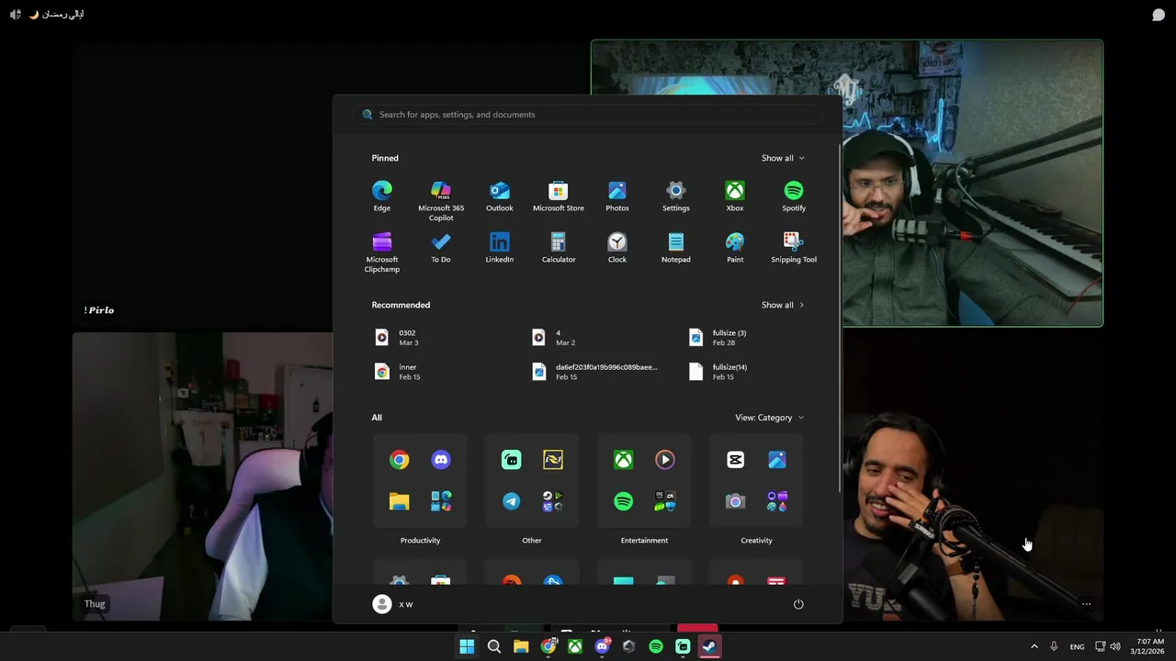
Task: Switch to Chrome on the taskbar
Action: tap(548, 646)
